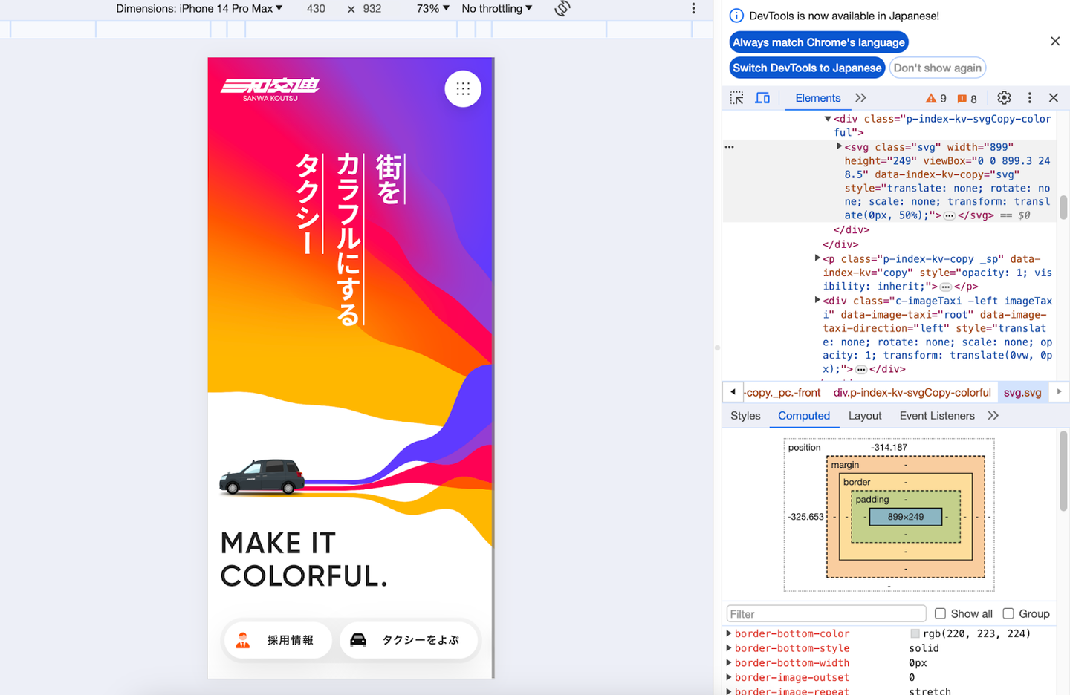Screen dimensions: 1070x695
Task: Click the ellipsis beside the selected svg node
Action: [730, 147]
